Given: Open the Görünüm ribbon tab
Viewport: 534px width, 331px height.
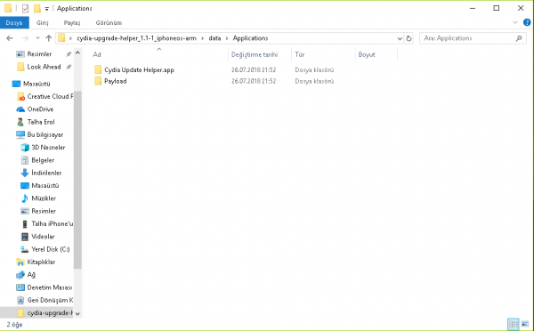Looking at the screenshot, I should point(109,23).
